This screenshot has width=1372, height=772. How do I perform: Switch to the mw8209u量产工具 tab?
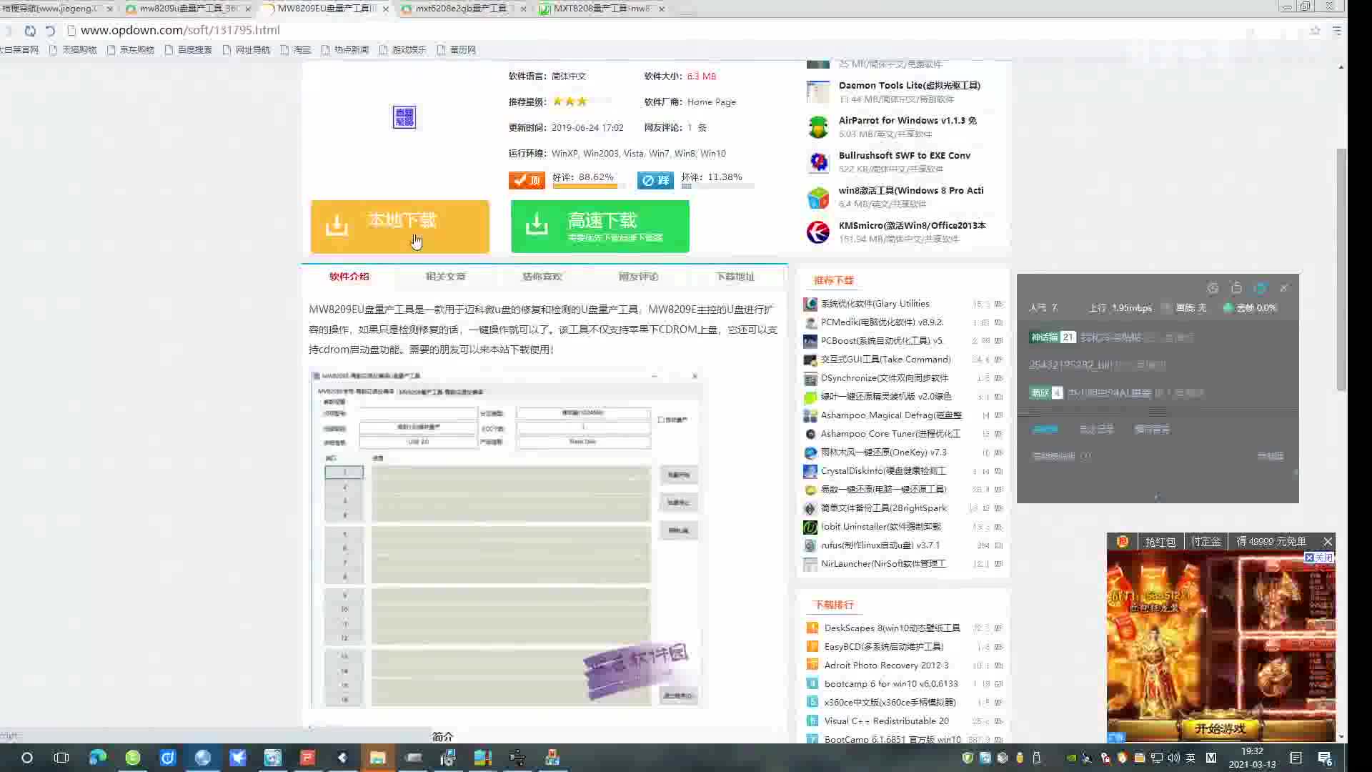click(189, 9)
